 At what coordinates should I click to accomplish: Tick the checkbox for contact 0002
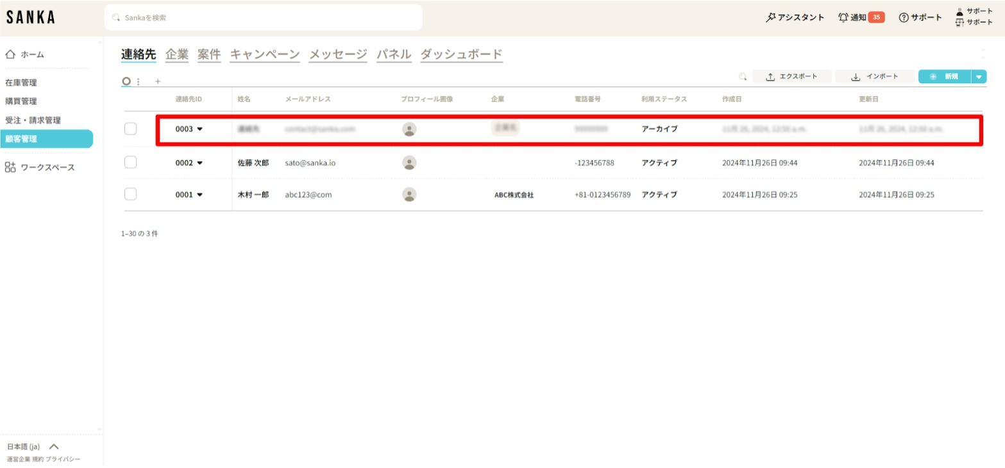pos(130,163)
